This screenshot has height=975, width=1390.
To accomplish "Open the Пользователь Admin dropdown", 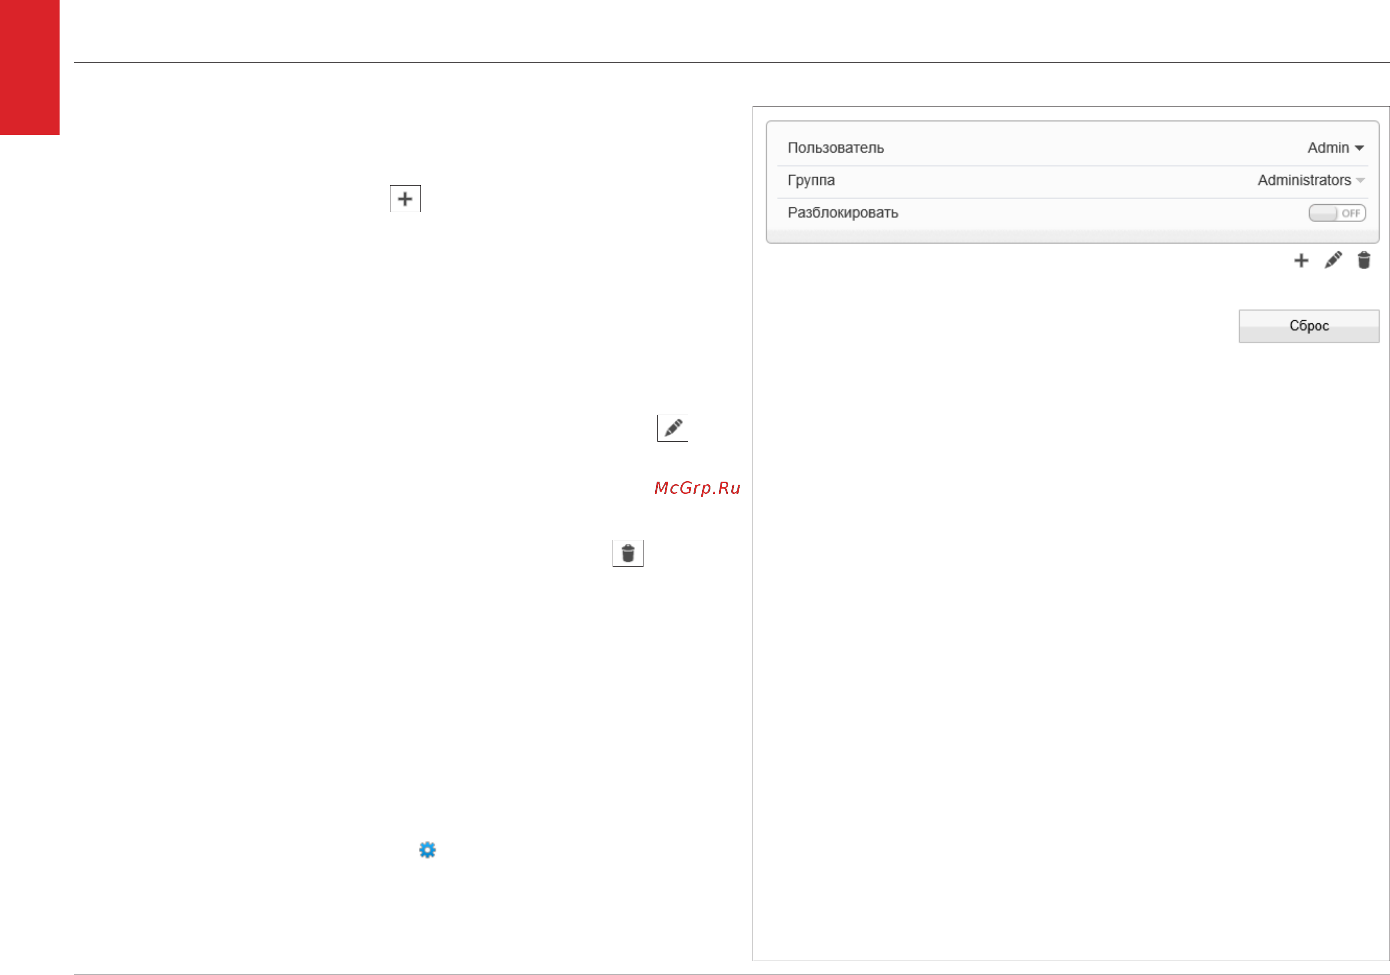I will pyautogui.click(x=1336, y=148).
